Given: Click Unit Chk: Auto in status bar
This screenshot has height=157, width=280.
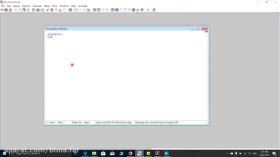Looking at the screenshot, I should (x=156, y=123).
